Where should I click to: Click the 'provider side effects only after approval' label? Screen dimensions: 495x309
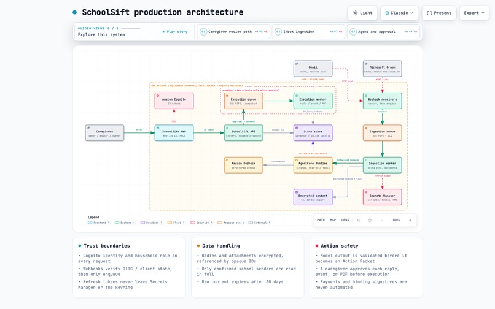coord(251,90)
